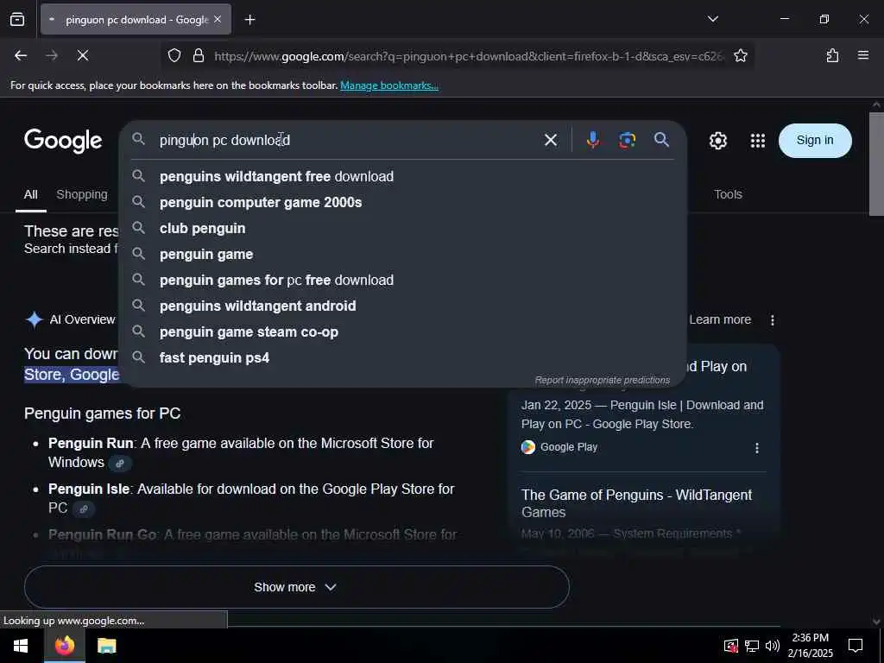Open the AI Overview three-dot menu
The width and height of the screenshot is (884, 663).
(773, 320)
